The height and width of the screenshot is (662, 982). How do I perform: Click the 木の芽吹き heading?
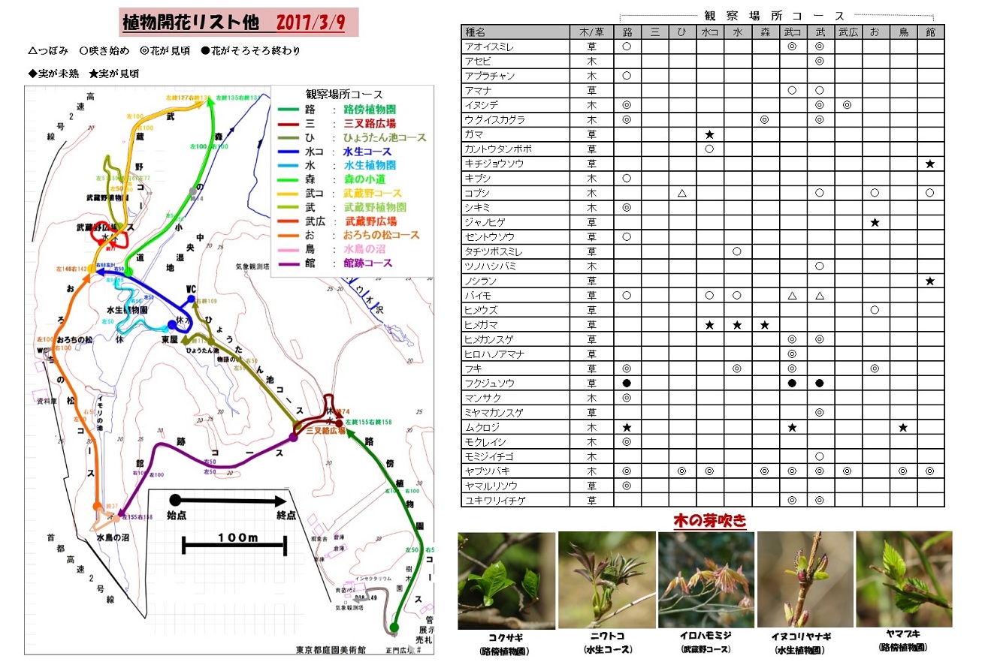[x=709, y=520]
